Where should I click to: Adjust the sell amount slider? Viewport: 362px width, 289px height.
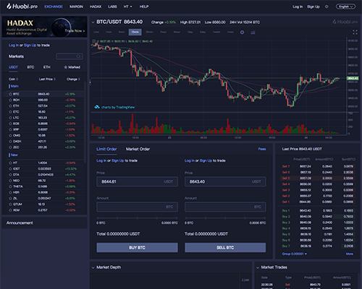[x=225, y=218]
